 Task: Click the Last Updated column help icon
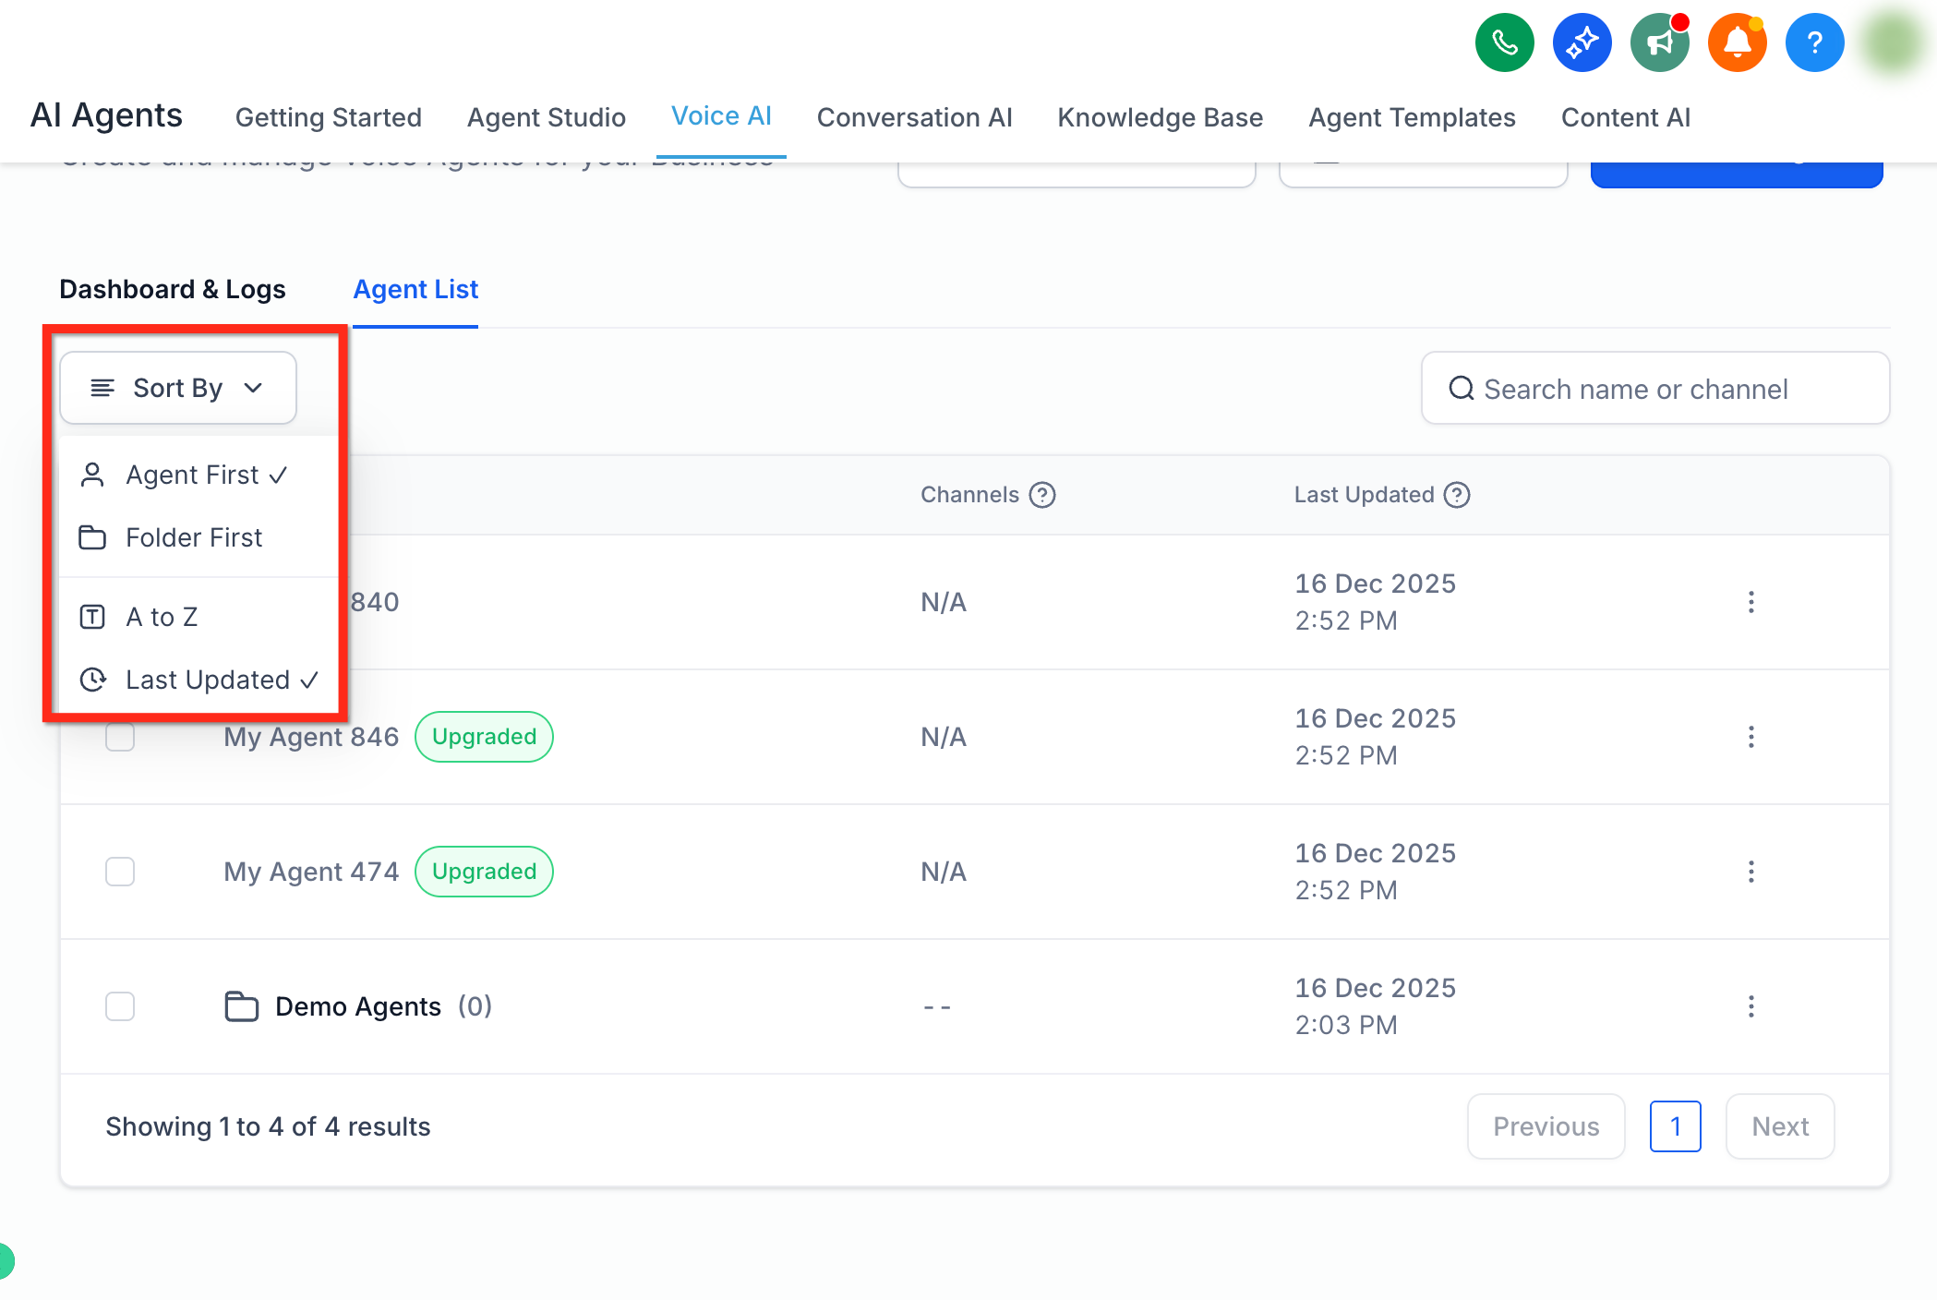tap(1457, 495)
